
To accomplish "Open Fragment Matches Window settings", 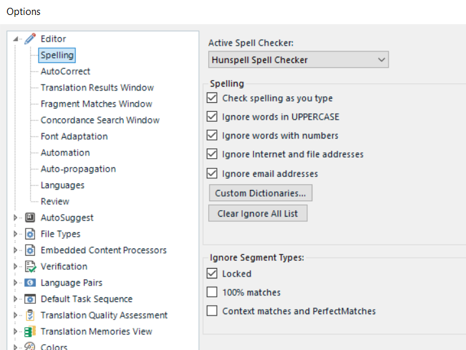I will [x=96, y=103].
